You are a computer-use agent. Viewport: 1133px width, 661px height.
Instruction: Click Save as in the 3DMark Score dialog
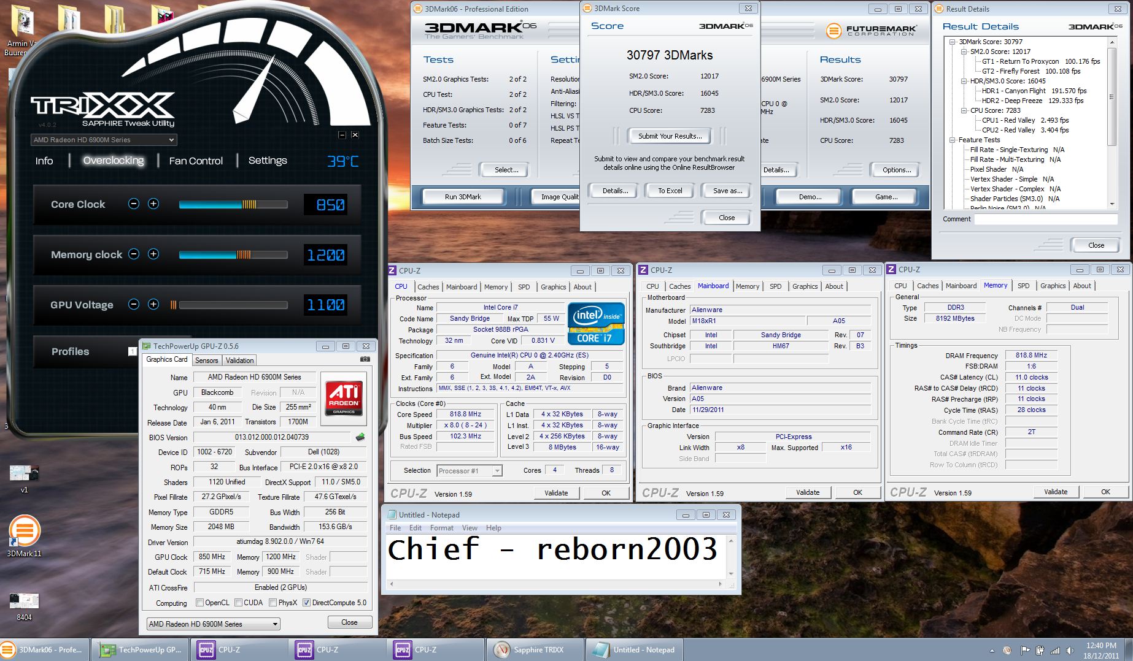click(727, 191)
